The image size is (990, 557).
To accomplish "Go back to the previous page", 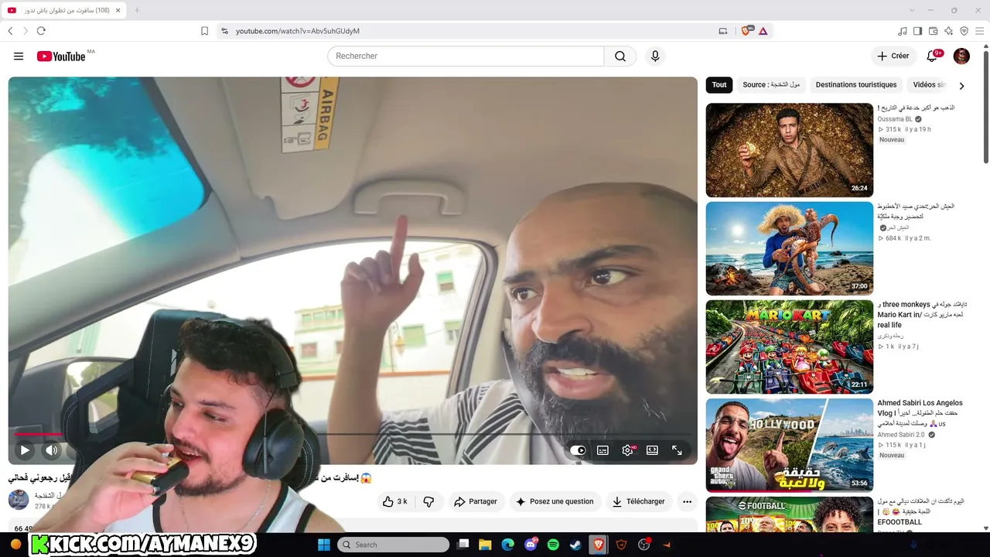I will coord(10,31).
